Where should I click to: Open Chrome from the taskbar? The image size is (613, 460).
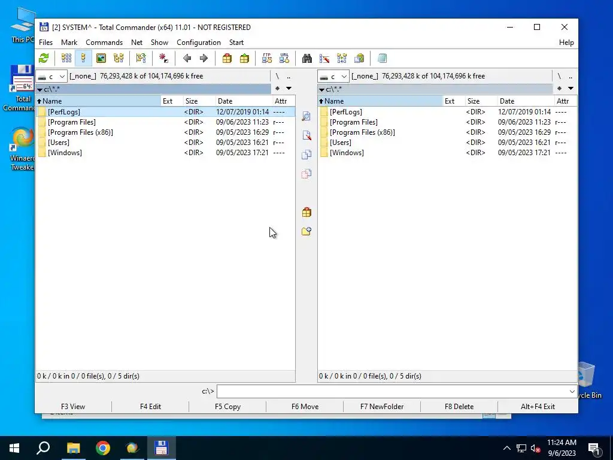tap(103, 448)
